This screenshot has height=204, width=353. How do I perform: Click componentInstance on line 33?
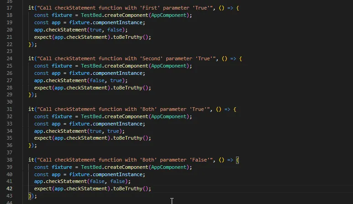pyautogui.click(x=117, y=124)
